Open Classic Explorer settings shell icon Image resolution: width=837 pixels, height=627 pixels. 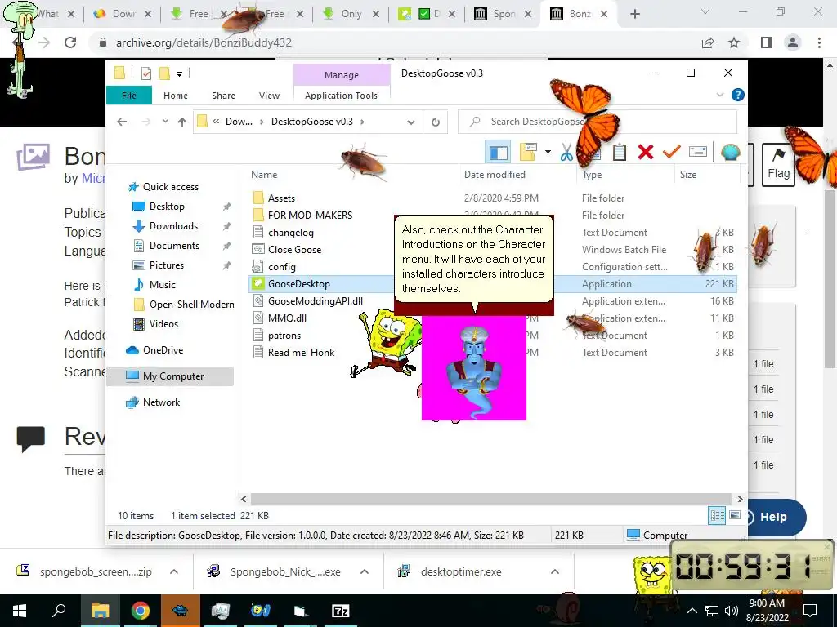pos(730,153)
